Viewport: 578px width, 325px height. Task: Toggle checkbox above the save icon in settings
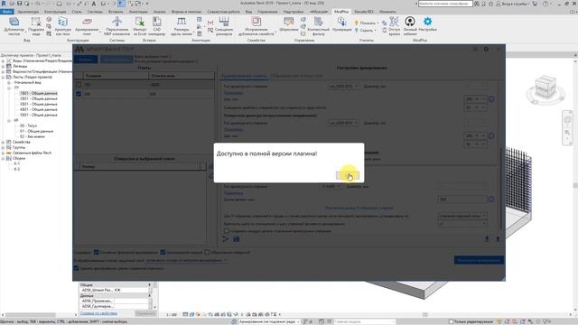tap(227, 231)
